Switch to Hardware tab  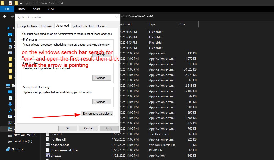coord(47,26)
